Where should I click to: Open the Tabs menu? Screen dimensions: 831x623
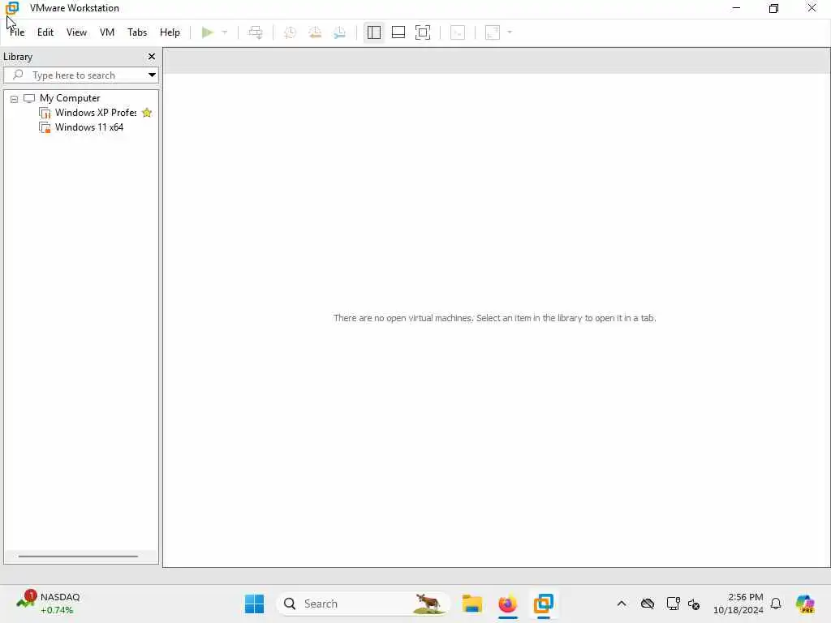(x=136, y=32)
